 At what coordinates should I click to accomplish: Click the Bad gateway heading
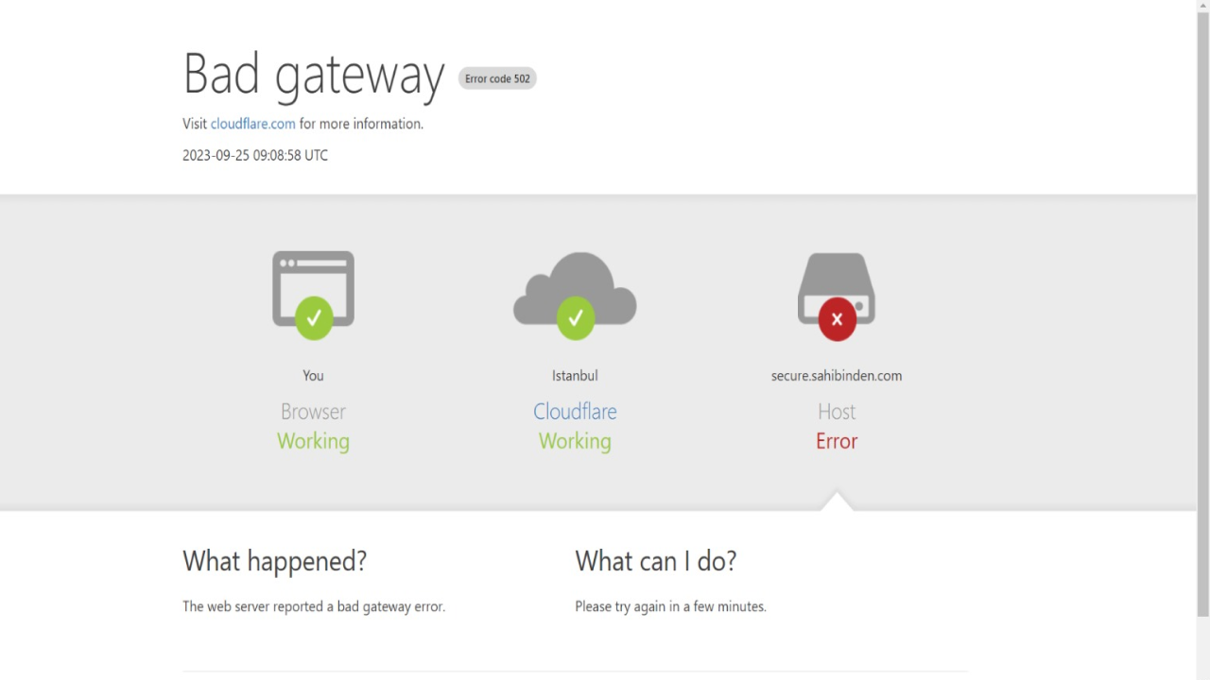coord(313,74)
